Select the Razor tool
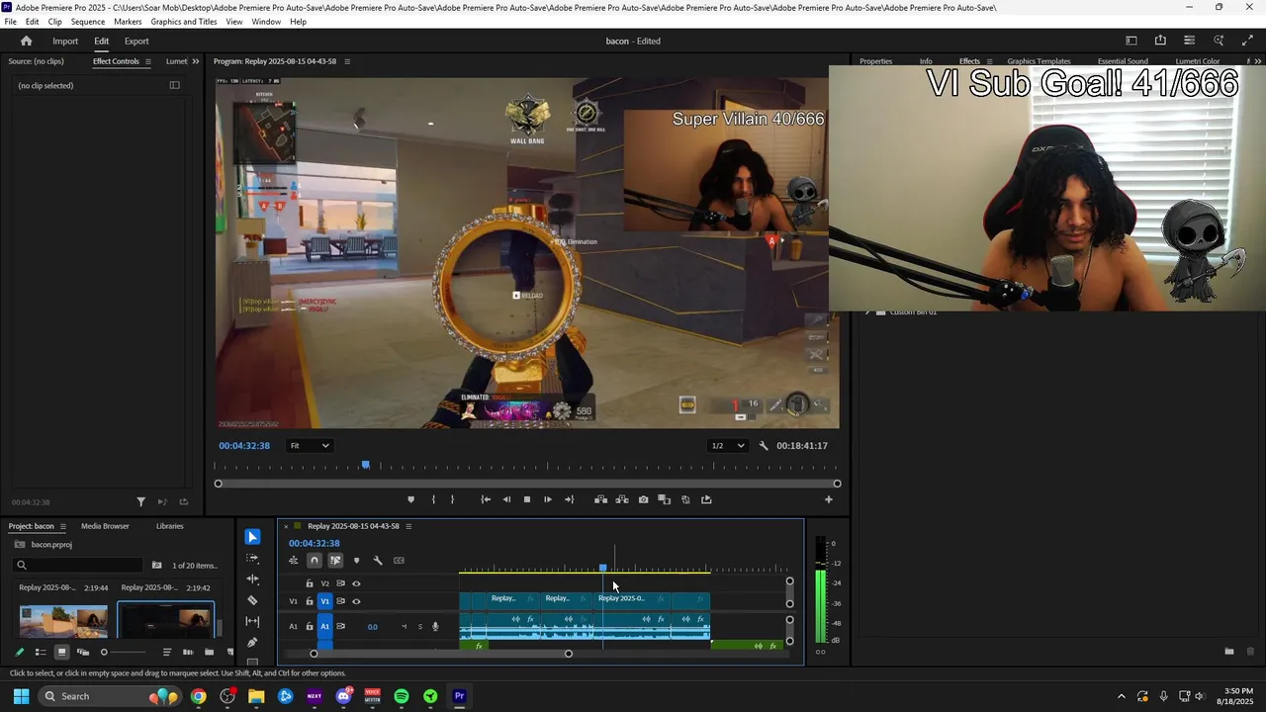Image resolution: width=1266 pixels, height=712 pixels. (x=252, y=600)
